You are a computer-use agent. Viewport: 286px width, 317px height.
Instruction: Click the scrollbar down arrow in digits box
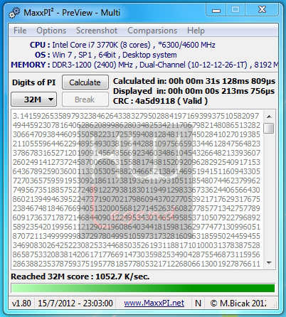[x=269, y=262]
